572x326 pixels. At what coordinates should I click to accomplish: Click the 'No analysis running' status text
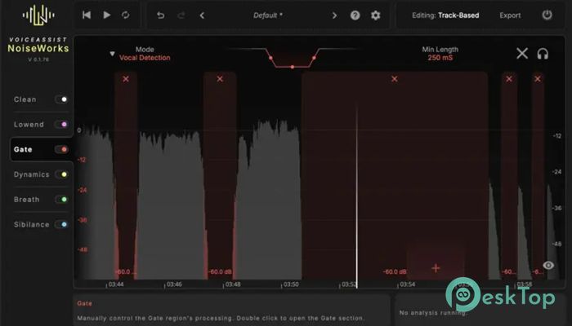[x=433, y=312]
